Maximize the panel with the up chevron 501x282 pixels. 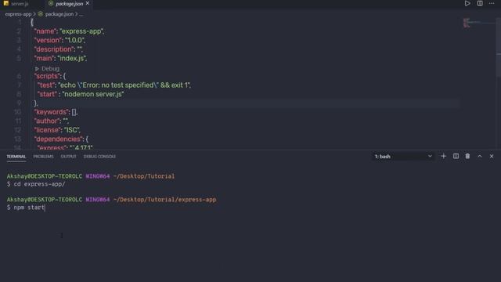[480, 156]
